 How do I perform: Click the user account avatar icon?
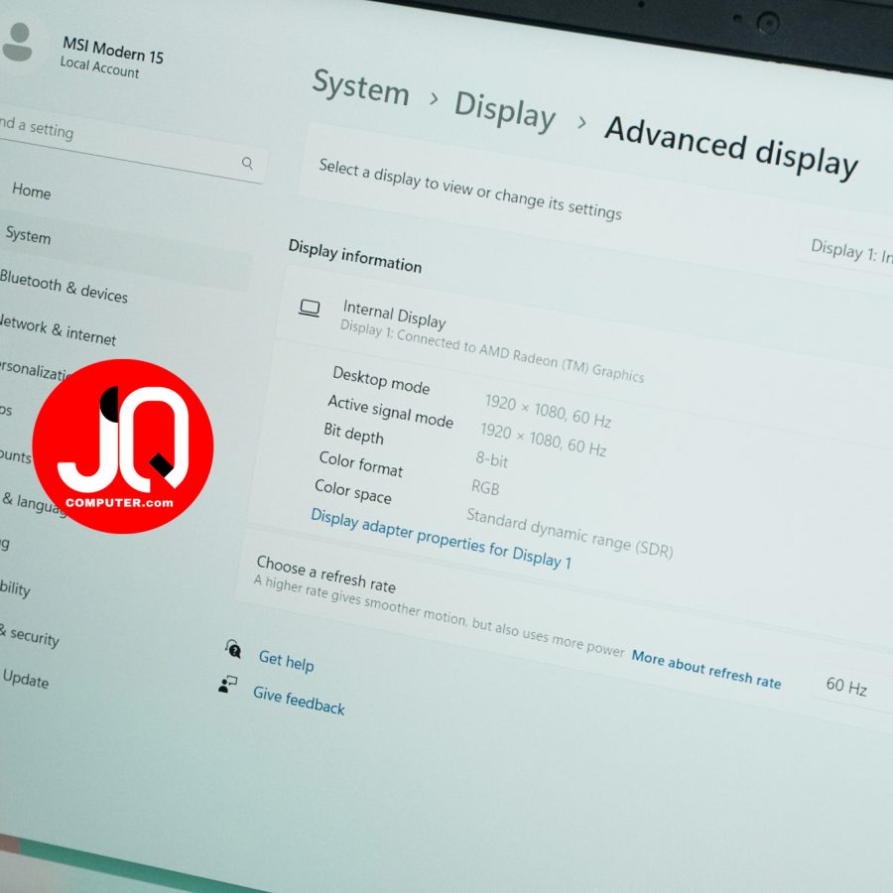(17, 42)
